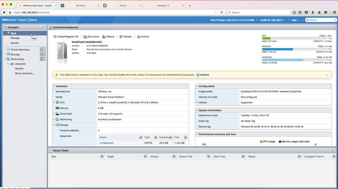Open the datastore1 link
Viewport: 338px width, 189px height.
pyautogui.click(x=108, y=143)
